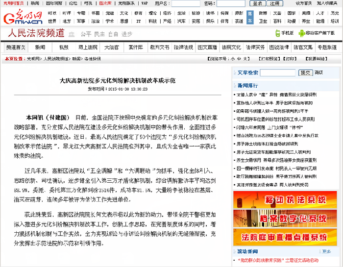Open the 专题报道 channel tab
The width and height of the screenshot is (343, 267).
pyautogui.click(x=327, y=48)
